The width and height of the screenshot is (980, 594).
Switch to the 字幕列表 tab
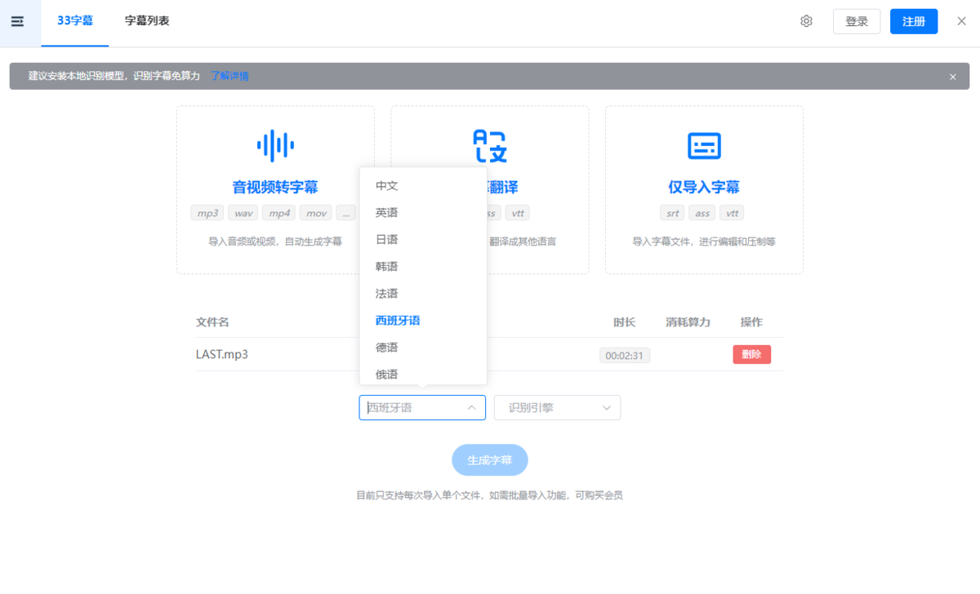(147, 21)
